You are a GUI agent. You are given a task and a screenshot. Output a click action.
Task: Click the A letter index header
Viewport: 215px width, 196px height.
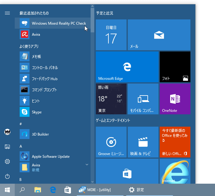21,146
